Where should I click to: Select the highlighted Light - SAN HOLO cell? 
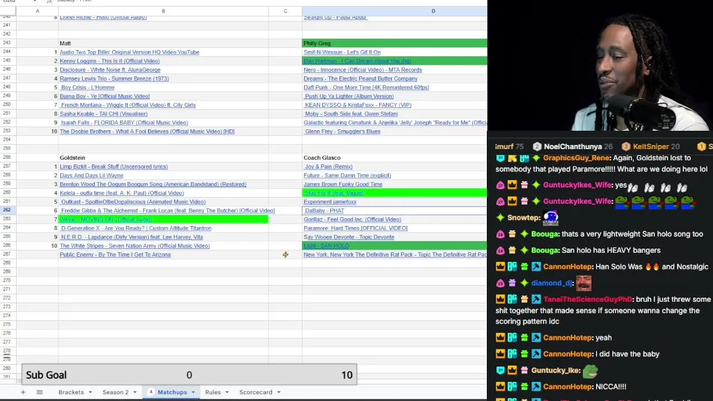click(x=394, y=246)
